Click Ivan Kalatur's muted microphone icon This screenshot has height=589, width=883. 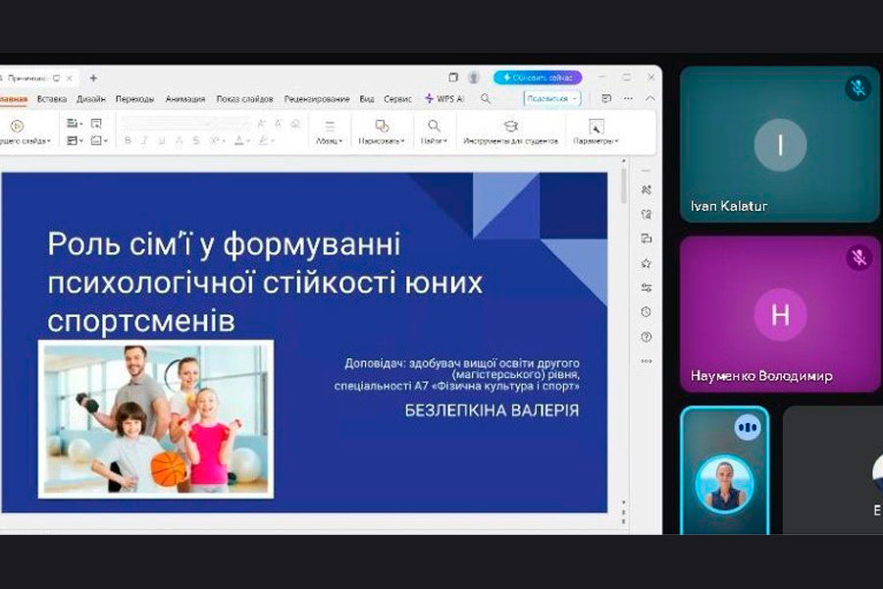click(x=858, y=88)
